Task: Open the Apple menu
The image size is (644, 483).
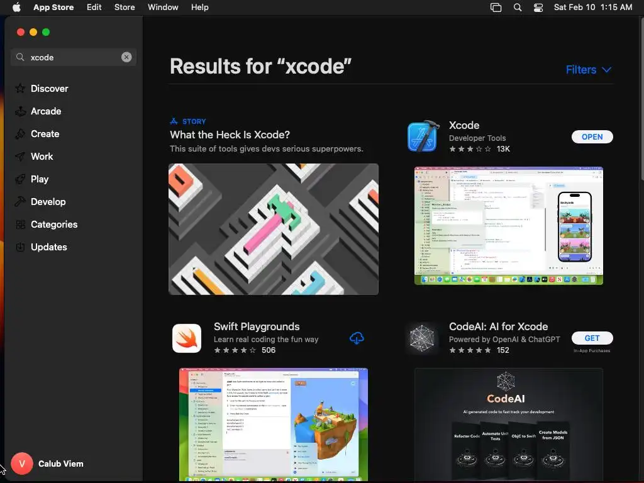Action: click(16, 8)
